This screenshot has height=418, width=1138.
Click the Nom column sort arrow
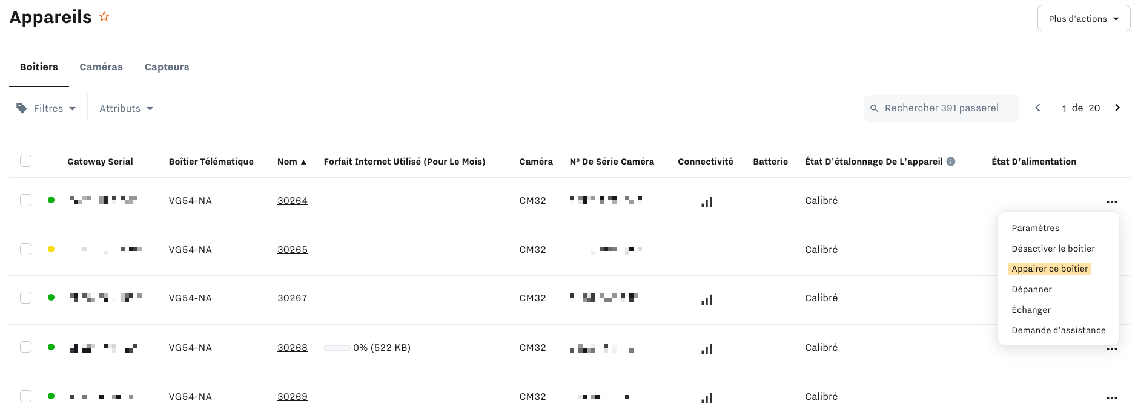(x=303, y=162)
